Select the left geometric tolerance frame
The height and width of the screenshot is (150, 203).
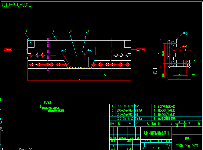pyautogui.click(x=8, y=49)
